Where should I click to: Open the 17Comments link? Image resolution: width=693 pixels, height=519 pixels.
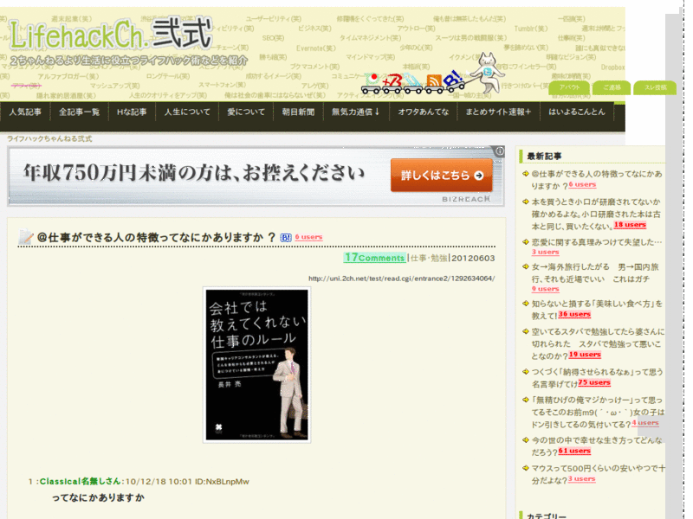pyautogui.click(x=375, y=257)
